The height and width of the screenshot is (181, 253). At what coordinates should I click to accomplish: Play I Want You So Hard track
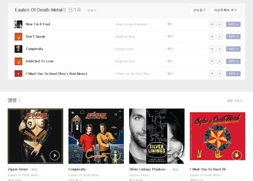click(x=212, y=74)
